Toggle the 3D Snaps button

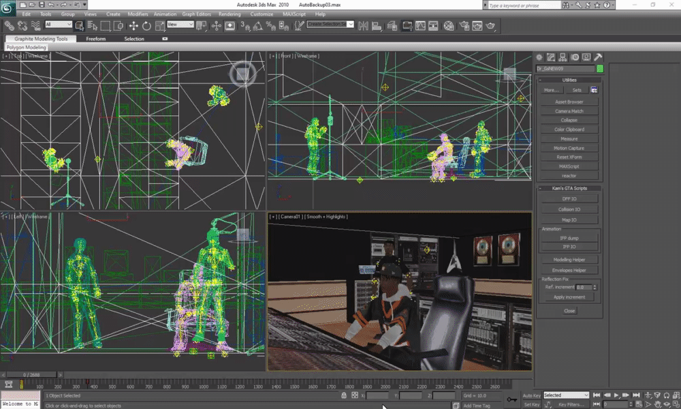(245, 26)
